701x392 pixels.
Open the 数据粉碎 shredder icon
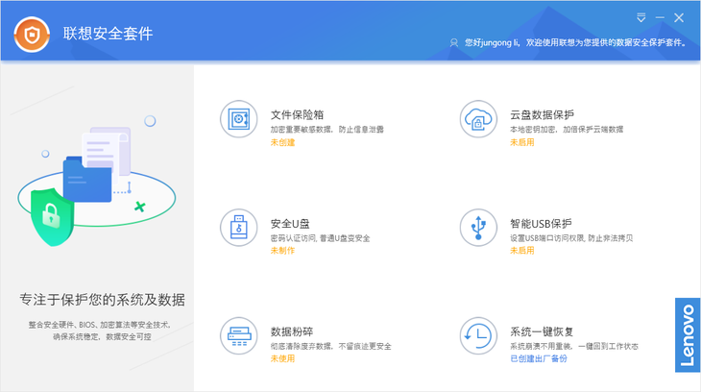(x=239, y=335)
